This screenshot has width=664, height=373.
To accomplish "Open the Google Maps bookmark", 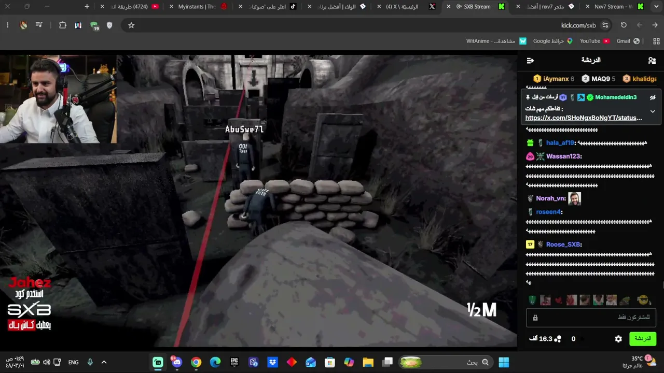I will [552, 41].
